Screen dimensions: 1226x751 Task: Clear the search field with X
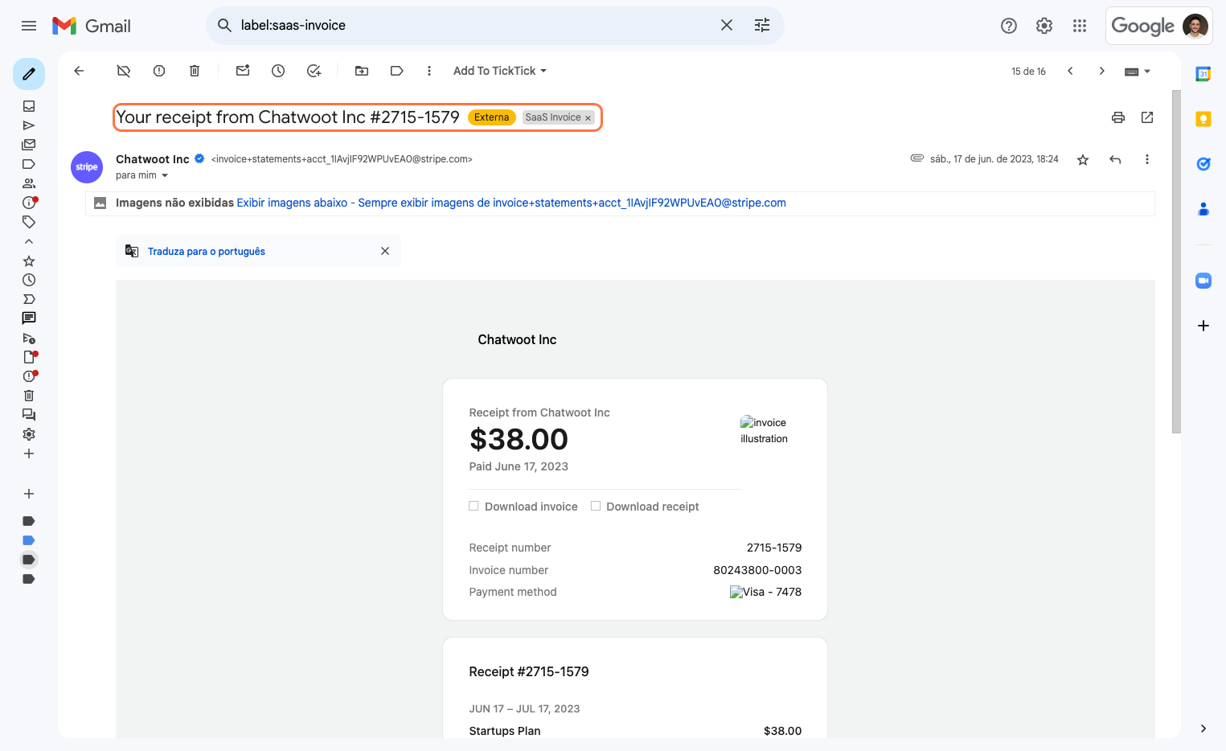[727, 26]
